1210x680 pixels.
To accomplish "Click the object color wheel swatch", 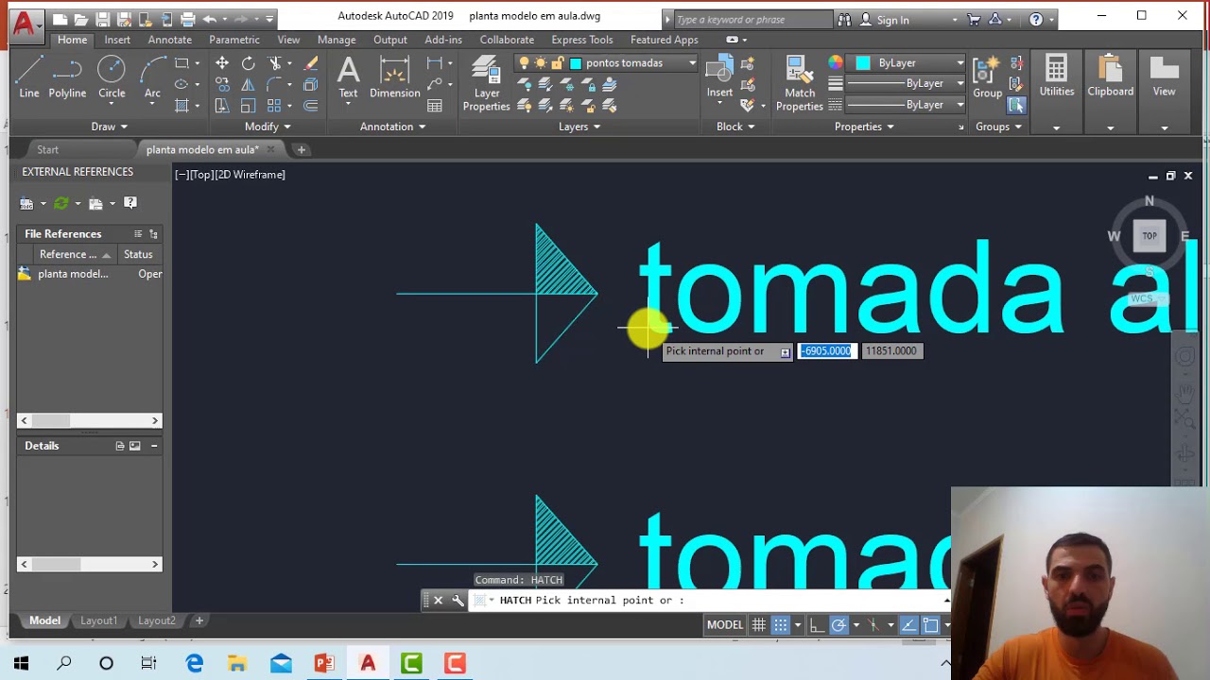I will (836, 63).
